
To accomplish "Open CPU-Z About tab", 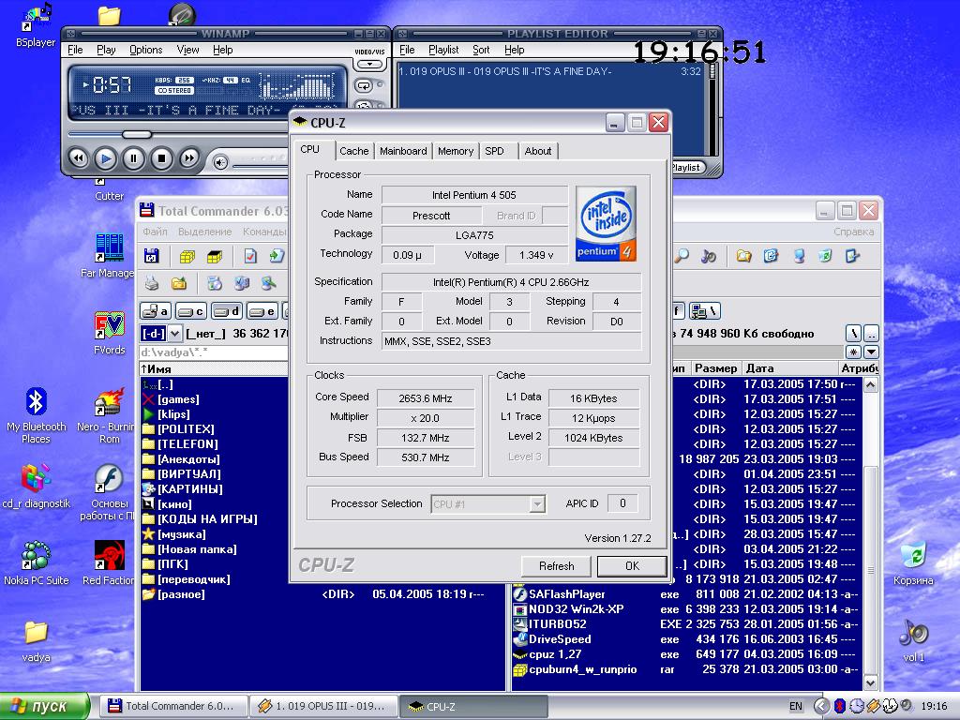I will point(537,151).
